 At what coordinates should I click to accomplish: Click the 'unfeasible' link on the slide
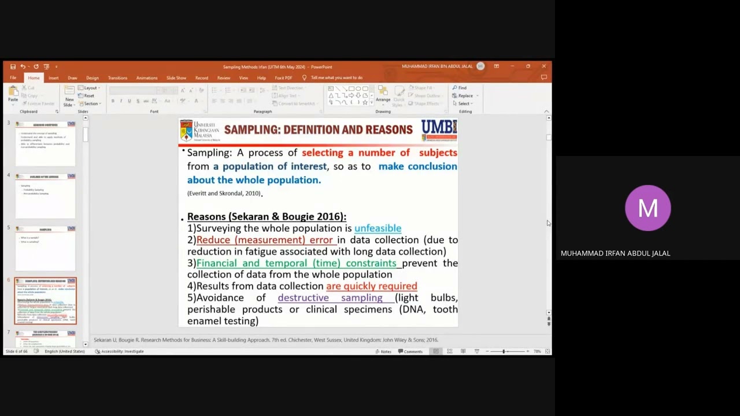pos(378,228)
